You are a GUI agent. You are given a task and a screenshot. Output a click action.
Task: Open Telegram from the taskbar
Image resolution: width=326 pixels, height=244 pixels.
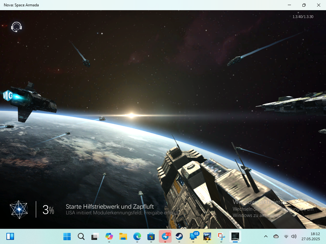(165, 236)
